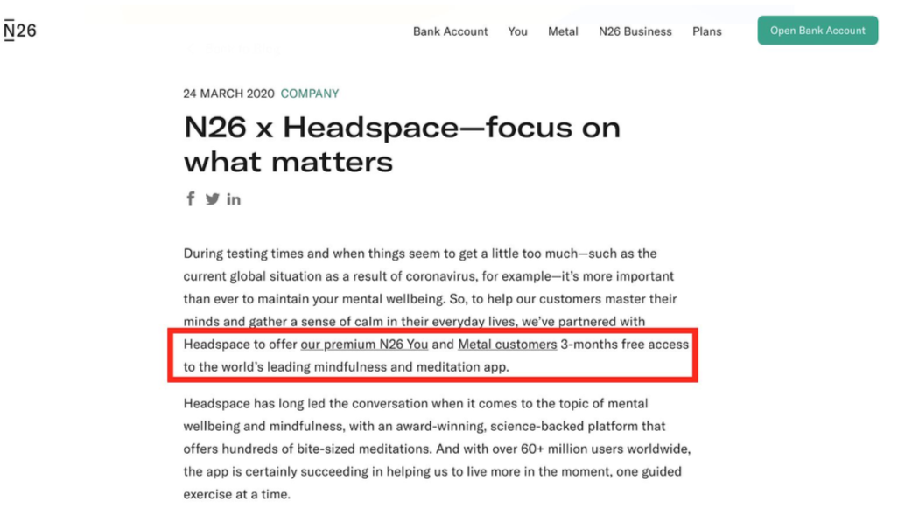Share article on Facebook
The width and height of the screenshot is (919, 529).
pos(191,199)
